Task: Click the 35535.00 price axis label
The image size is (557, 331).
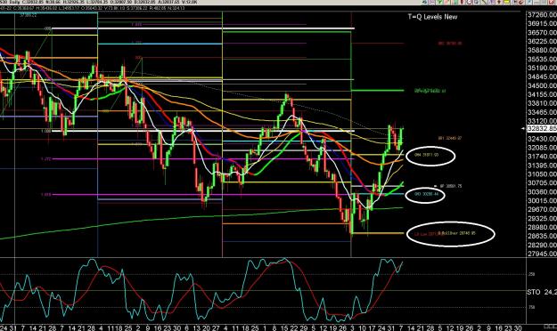Action: [x=542, y=59]
